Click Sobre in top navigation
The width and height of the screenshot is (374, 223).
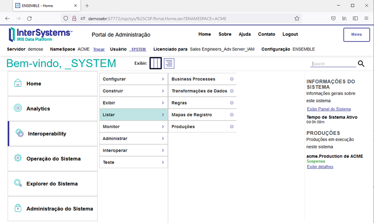pos(225,34)
